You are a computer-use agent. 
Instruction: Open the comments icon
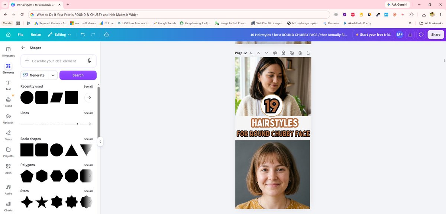tap(421, 35)
